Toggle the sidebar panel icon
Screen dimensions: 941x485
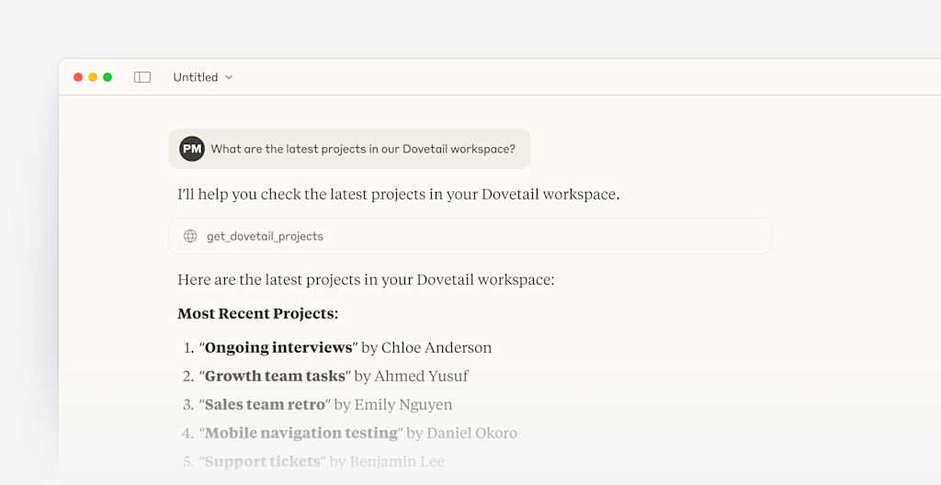point(142,77)
